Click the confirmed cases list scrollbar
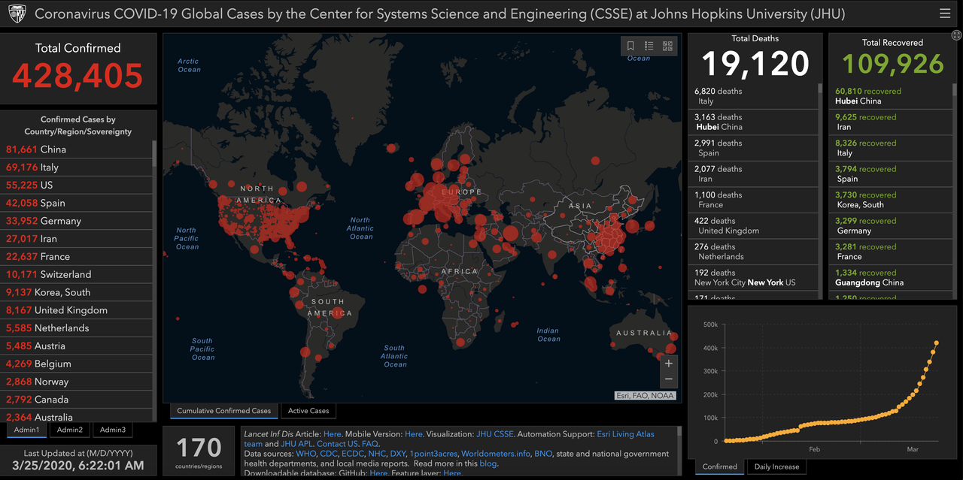This screenshot has width=963, height=480. tap(154, 153)
